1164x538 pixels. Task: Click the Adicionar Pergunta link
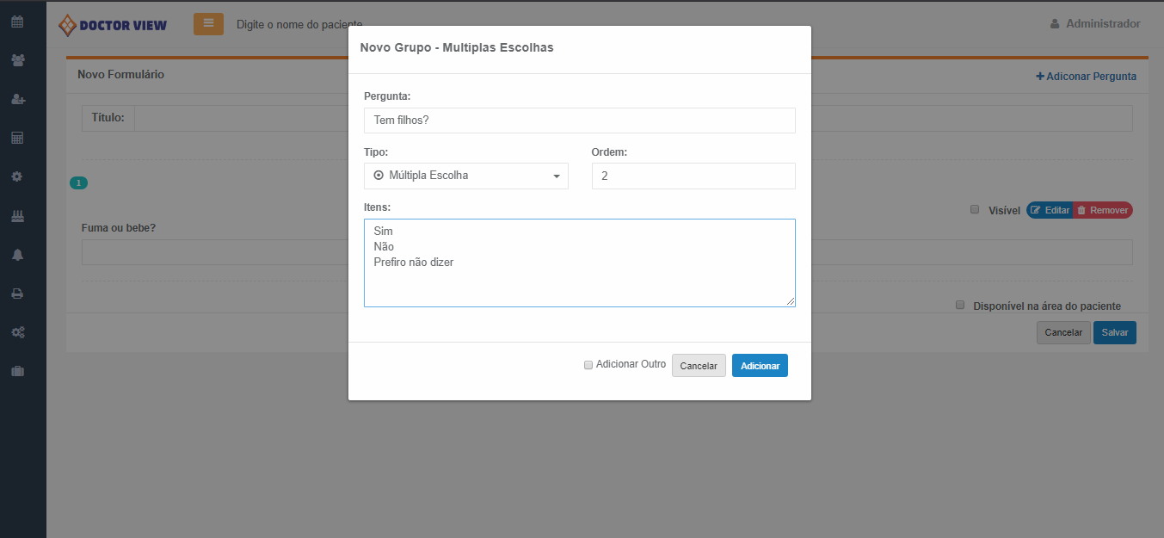tap(1086, 77)
